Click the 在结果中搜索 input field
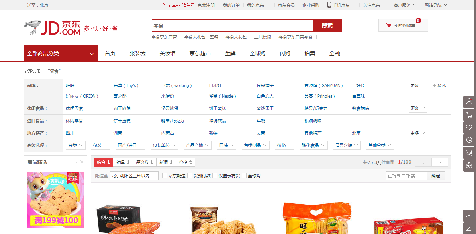 406,176
